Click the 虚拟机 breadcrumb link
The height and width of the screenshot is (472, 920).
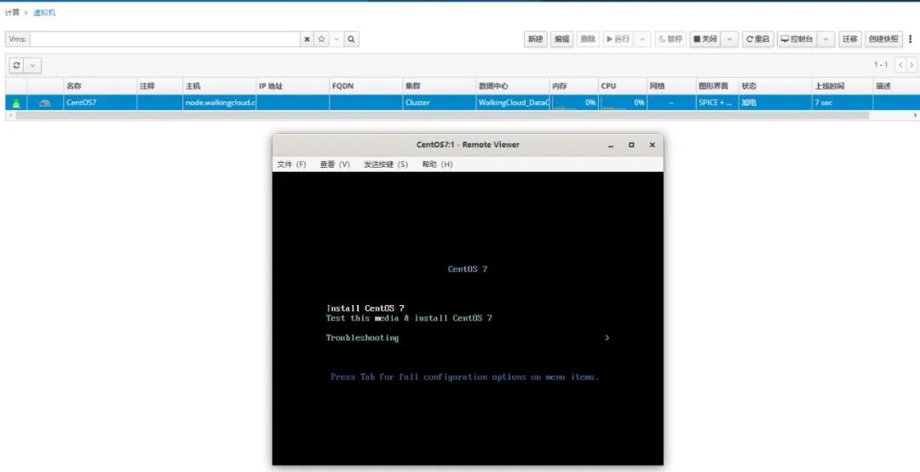point(44,12)
